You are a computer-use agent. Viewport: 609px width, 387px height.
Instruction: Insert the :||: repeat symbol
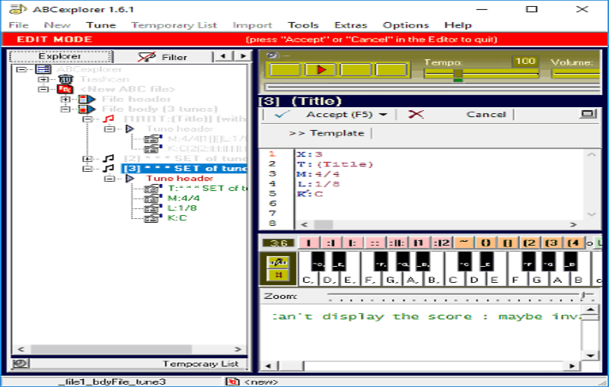(x=397, y=243)
